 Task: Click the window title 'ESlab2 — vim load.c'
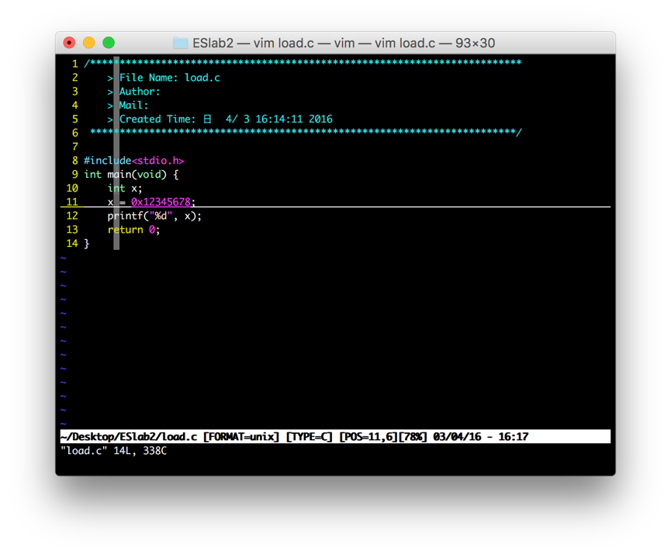pyautogui.click(x=254, y=43)
